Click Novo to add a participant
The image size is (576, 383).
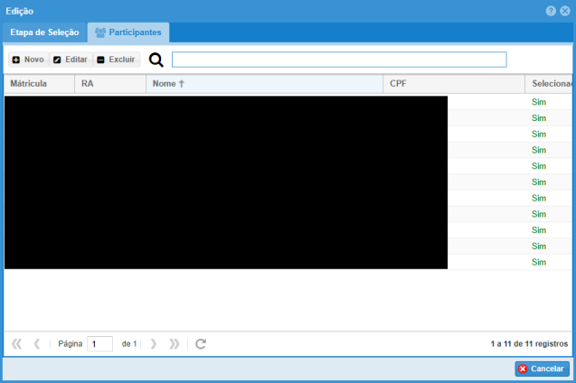[28, 60]
